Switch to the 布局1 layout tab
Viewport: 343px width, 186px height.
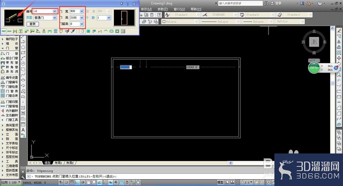pyautogui.click(x=58, y=163)
